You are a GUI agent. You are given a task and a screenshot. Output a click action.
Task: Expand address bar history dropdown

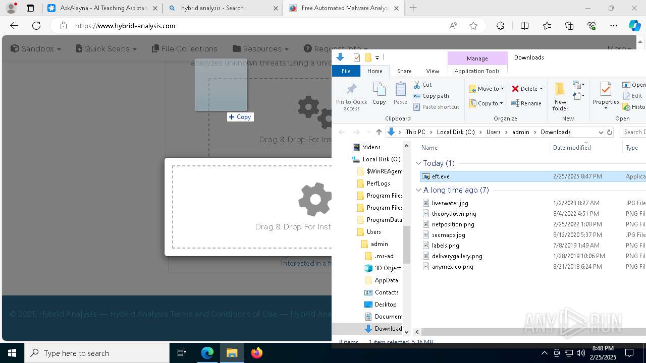601,132
